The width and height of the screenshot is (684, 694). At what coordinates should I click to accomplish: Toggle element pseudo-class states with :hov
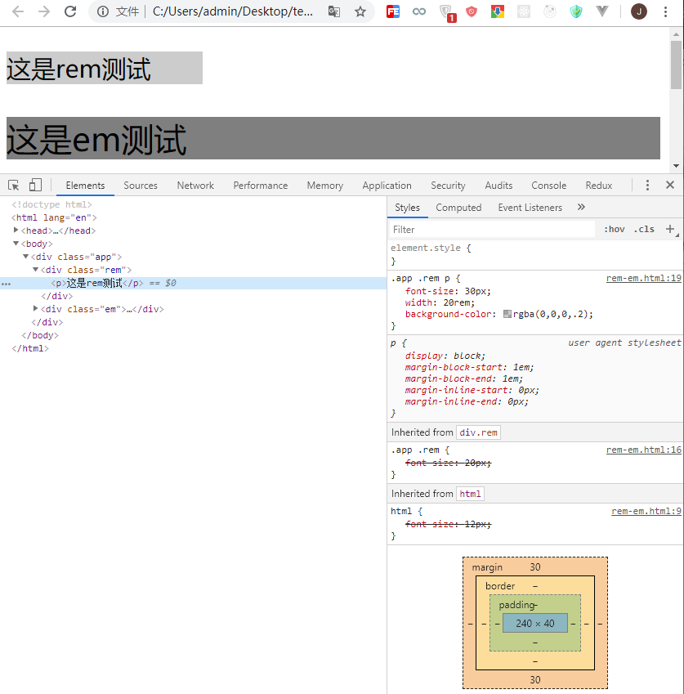614,229
